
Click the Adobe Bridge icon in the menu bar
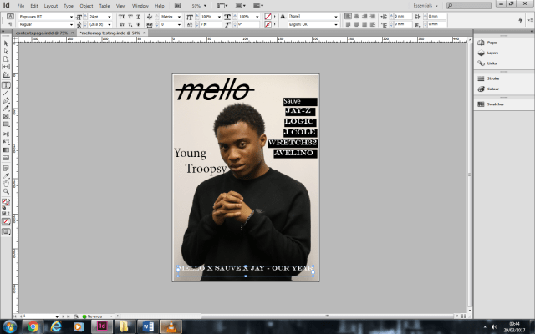[x=177, y=6]
